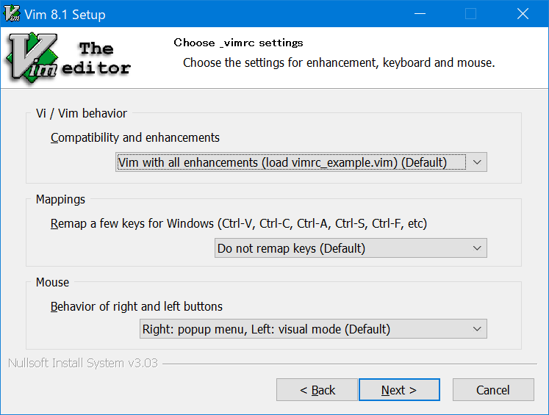Image resolution: width=549 pixels, height=415 pixels.
Task: Go back with the Back button
Action: 317,390
